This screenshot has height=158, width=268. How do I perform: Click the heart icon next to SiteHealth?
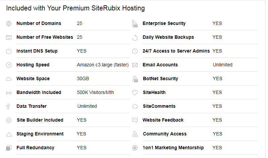pos(135,93)
